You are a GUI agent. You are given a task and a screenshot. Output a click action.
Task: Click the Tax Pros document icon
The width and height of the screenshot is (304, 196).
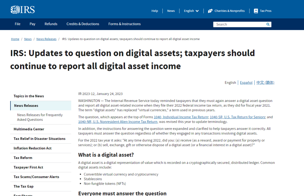(x=256, y=11)
